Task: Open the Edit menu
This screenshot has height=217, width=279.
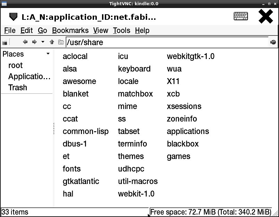Action: coord(26,31)
